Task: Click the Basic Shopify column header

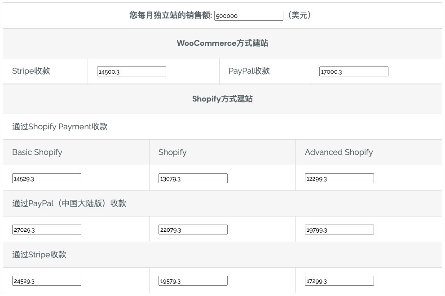Action: pos(37,152)
